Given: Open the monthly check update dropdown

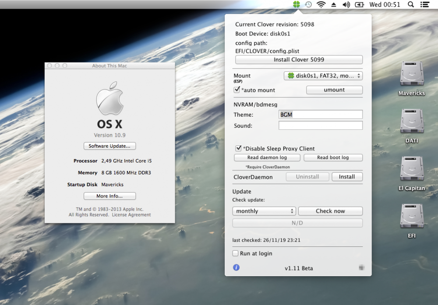Looking at the screenshot, I should pyautogui.click(x=264, y=211).
